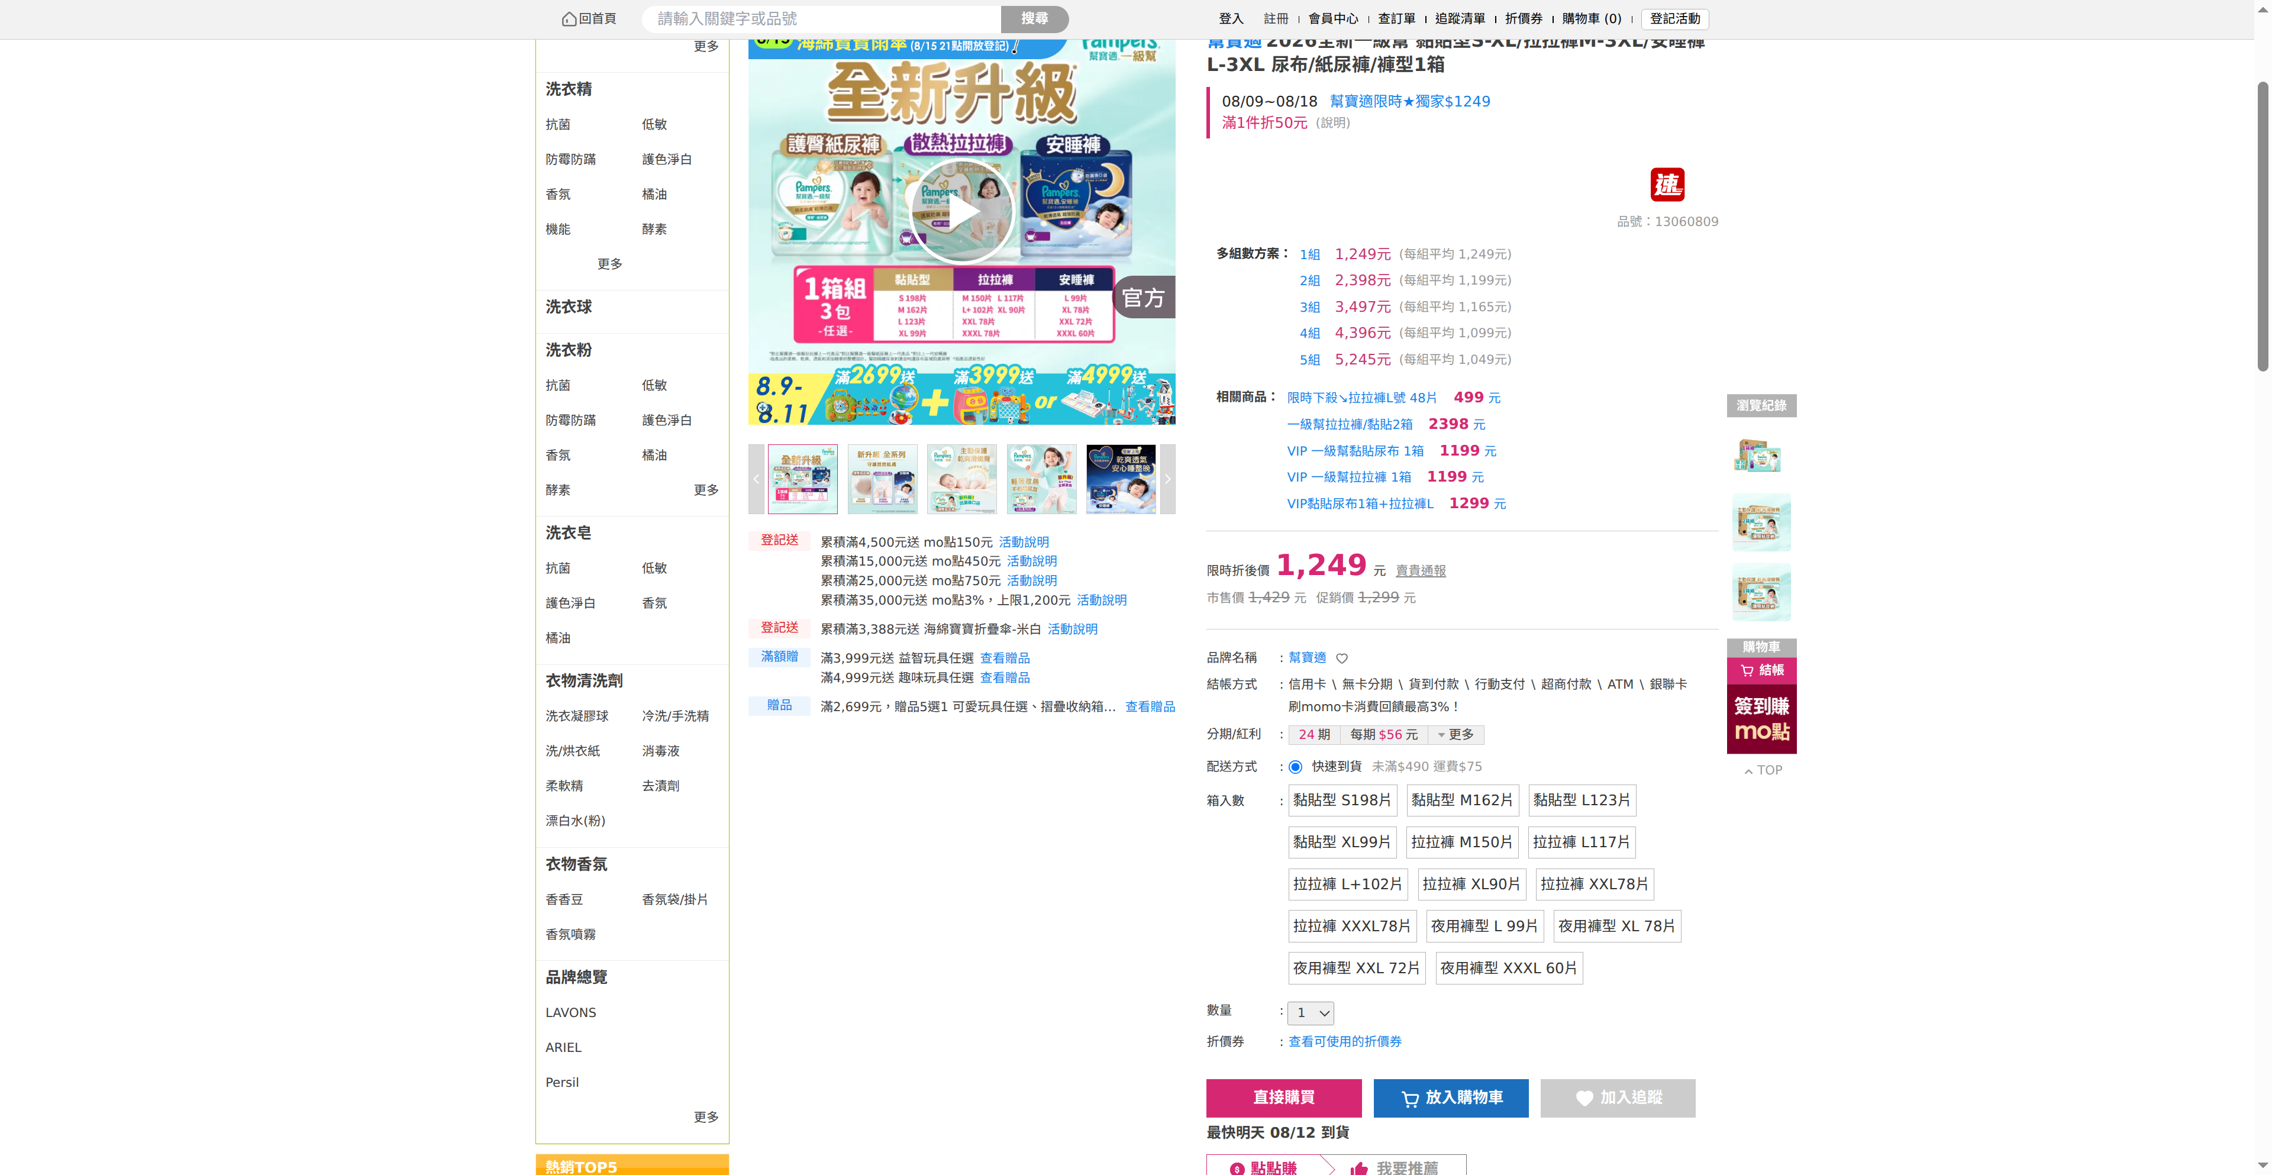Select 2組 multi-pack option
Image resolution: width=2272 pixels, height=1175 pixels.
coord(1310,280)
